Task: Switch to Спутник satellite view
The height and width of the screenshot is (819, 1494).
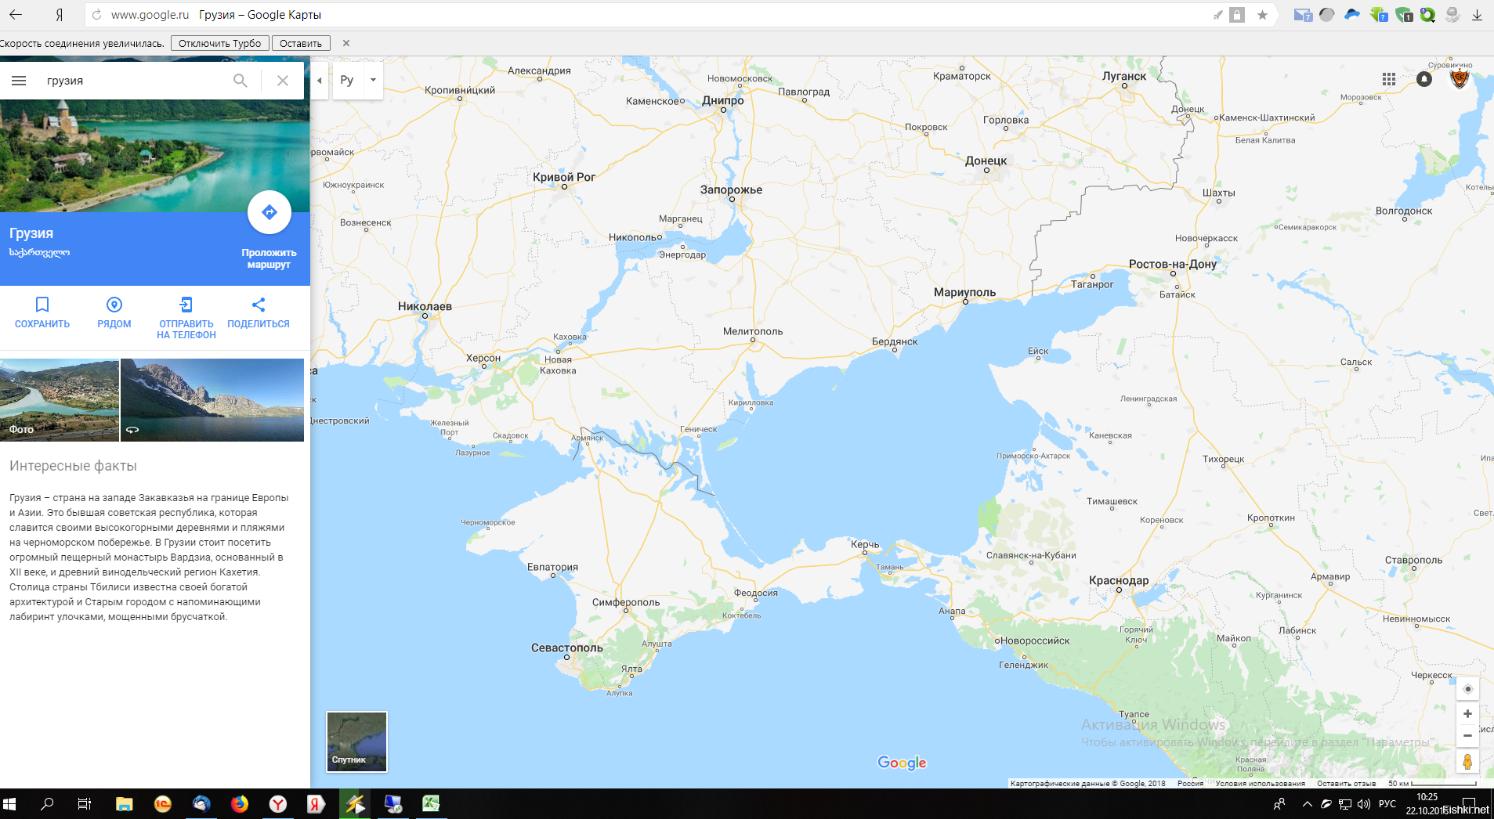Action: tap(356, 741)
